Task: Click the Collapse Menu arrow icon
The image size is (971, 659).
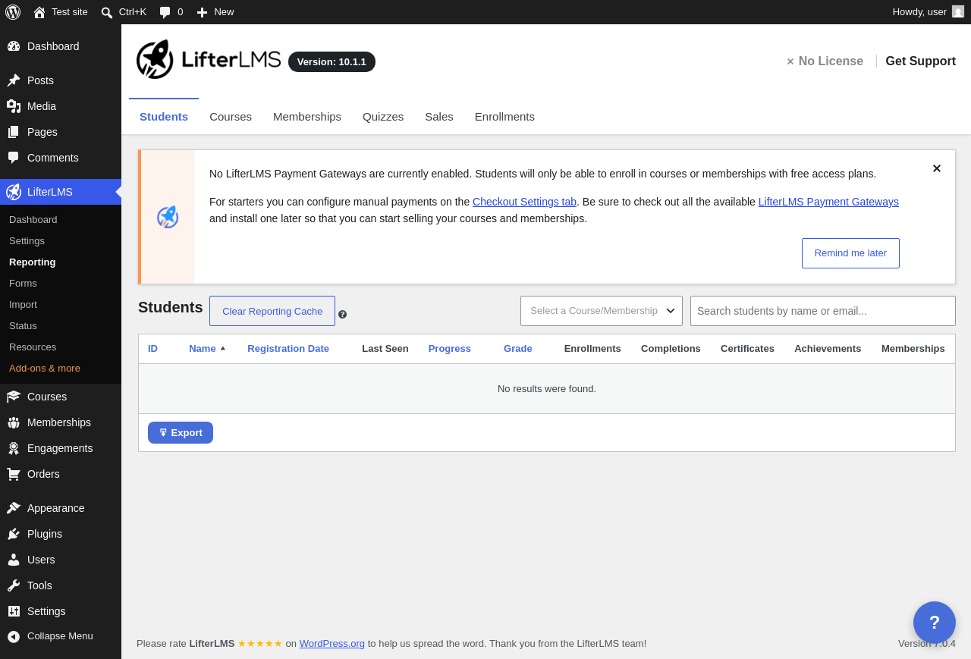Action: click(14, 636)
